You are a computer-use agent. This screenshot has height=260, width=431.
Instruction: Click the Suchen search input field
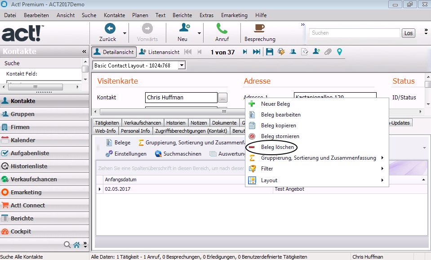tap(354, 33)
